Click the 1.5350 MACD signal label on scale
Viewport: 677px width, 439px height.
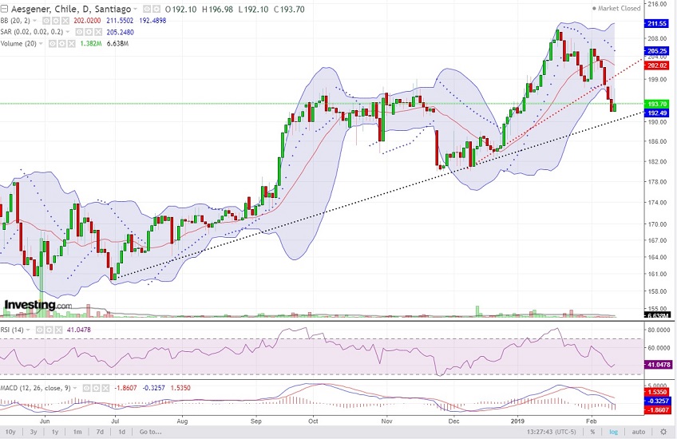tap(658, 393)
